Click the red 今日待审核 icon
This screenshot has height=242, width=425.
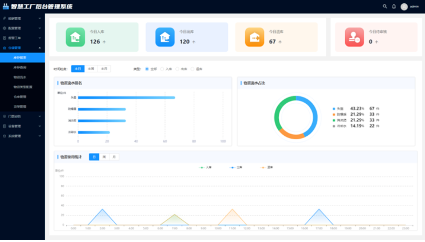tap(354, 37)
